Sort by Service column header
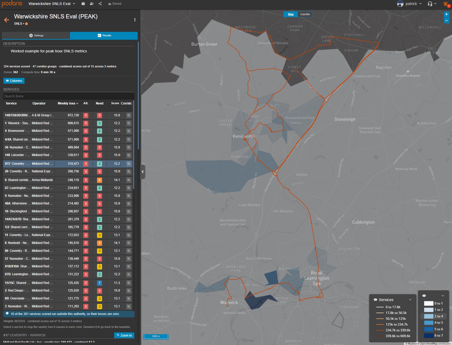Viewport: 452px width, 345px height. (x=11, y=103)
